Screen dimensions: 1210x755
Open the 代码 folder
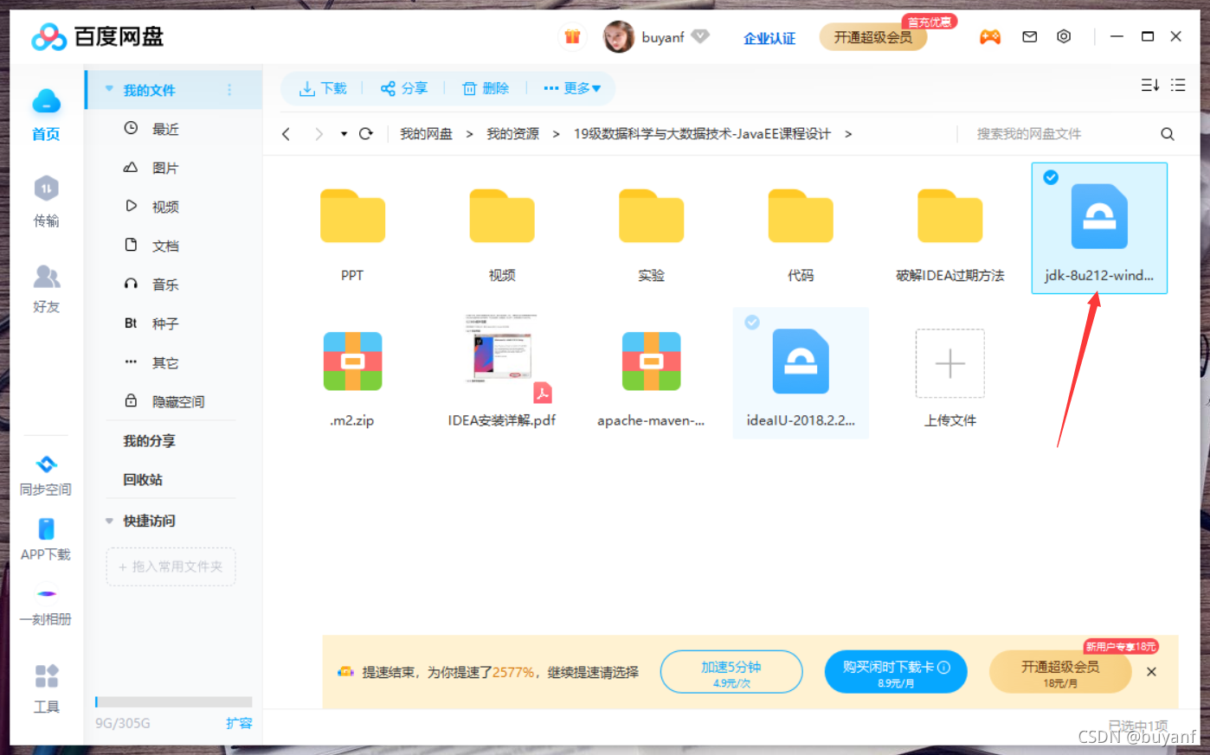click(801, 216)
